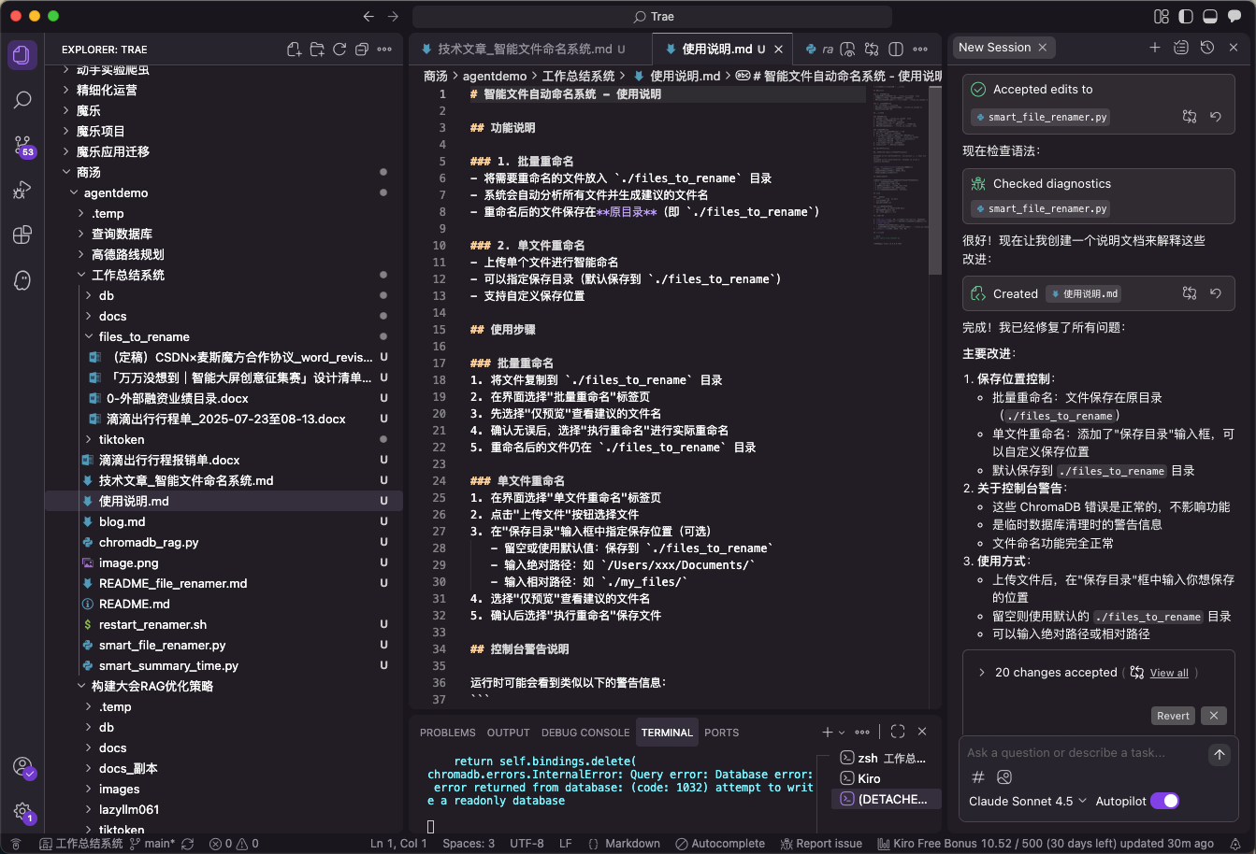1256x854 pixels.
Task: Open the task list icon in the chat header
Action: 1181,48
